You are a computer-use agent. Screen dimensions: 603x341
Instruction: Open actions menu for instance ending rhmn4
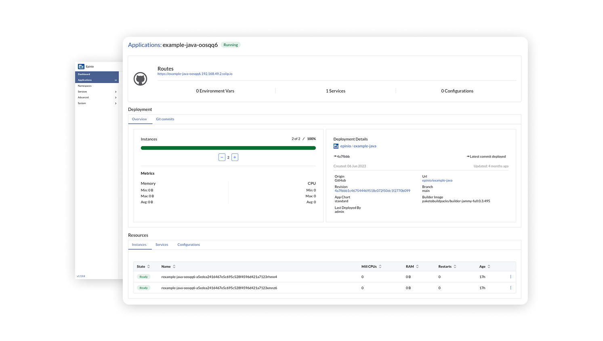tap(511, 277)
